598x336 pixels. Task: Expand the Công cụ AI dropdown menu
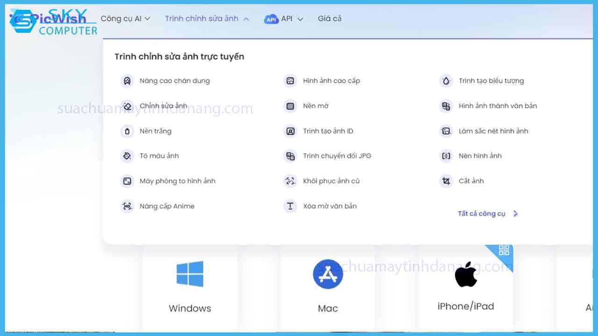pyautogui.click(x=125, y=19)
